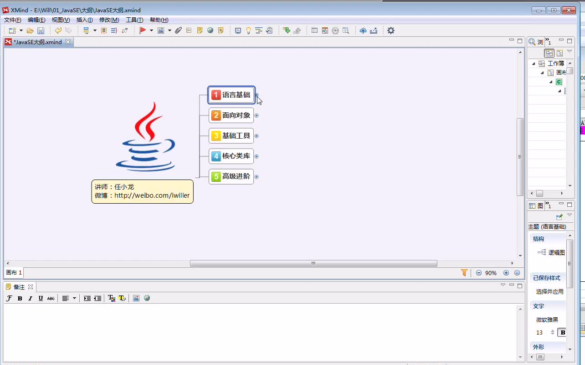
Task: Open the new workbook dropdown arrow
Action: (x=21, y=30)
